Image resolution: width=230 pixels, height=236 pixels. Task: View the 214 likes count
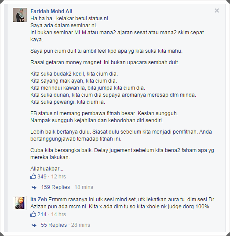pyautogui.click(x=42, y=214)
